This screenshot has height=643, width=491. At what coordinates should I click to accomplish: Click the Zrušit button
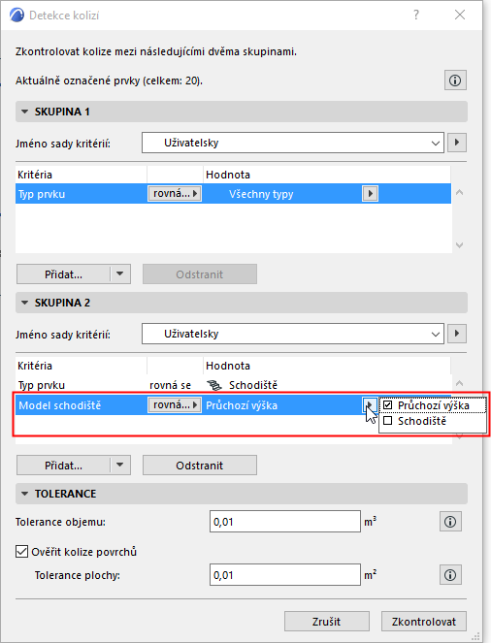(326, 622)
